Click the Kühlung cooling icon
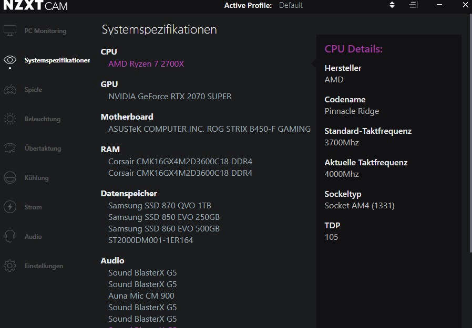Screen dimensions: 472x328 pos(10,178)
